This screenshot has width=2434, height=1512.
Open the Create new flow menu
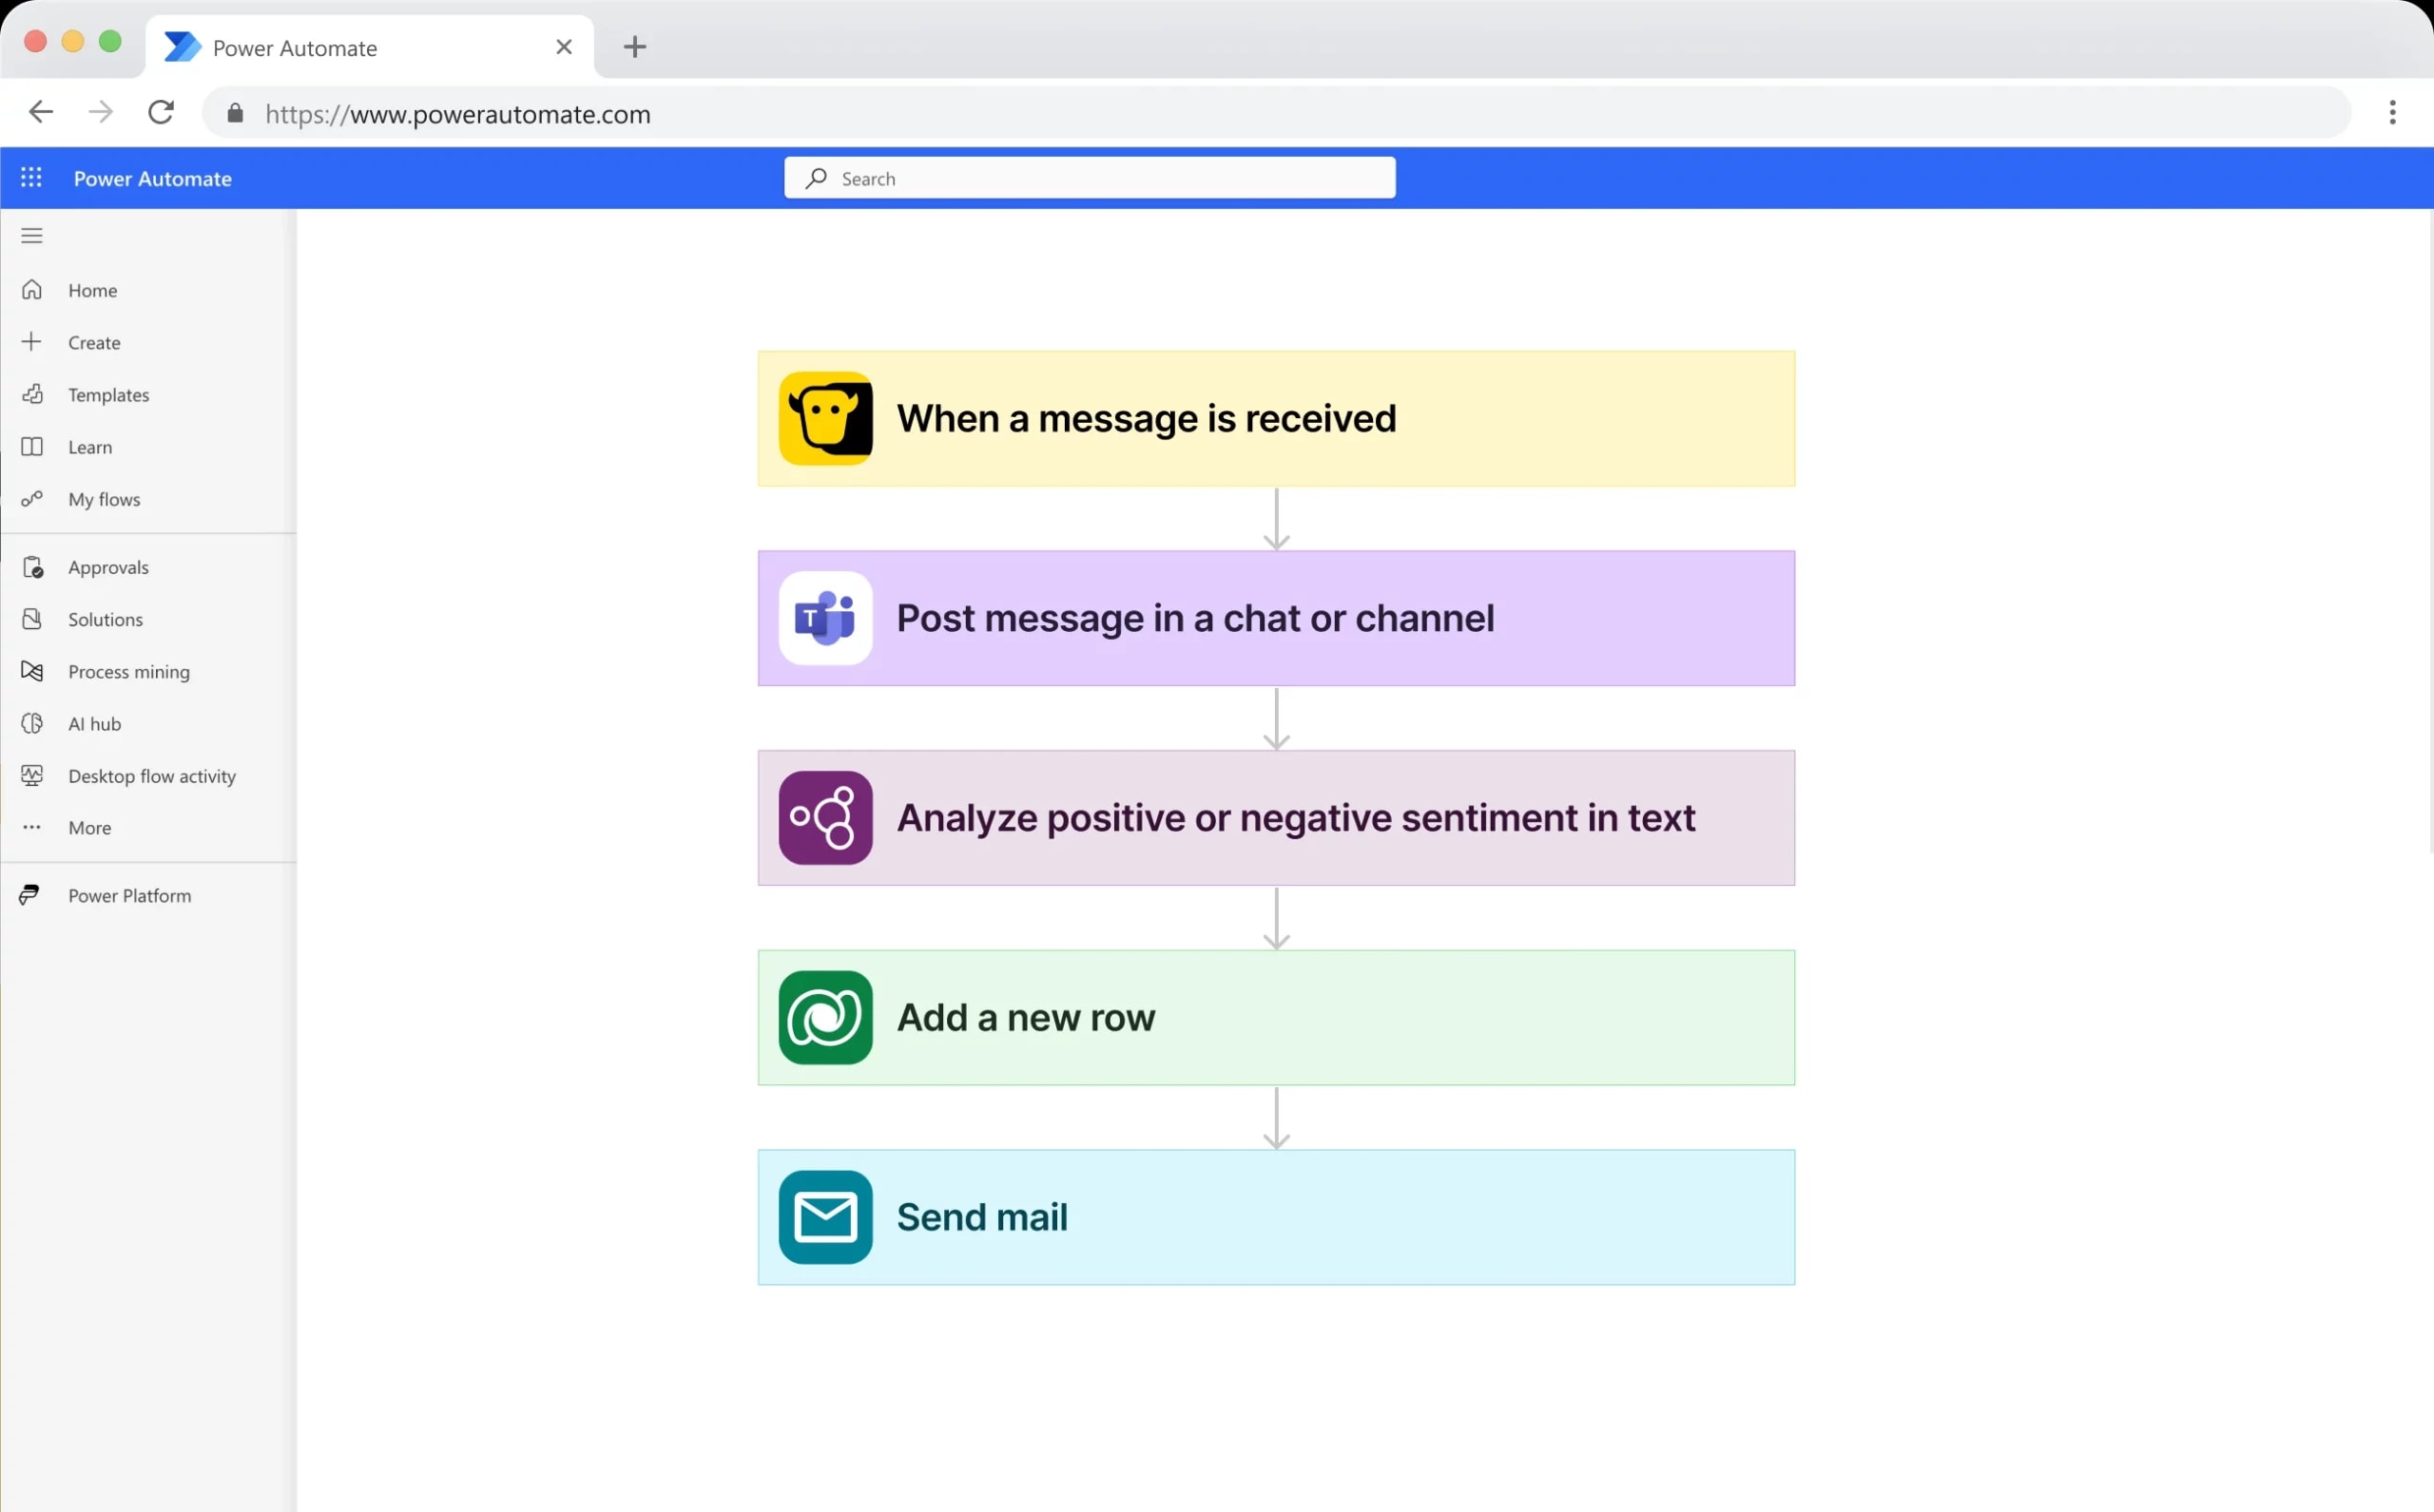pyautogui.click(x=94, y=341)
